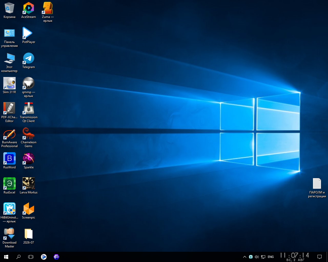
Task: Click the Telegram shortcut icon
Action: click(28, 61)
